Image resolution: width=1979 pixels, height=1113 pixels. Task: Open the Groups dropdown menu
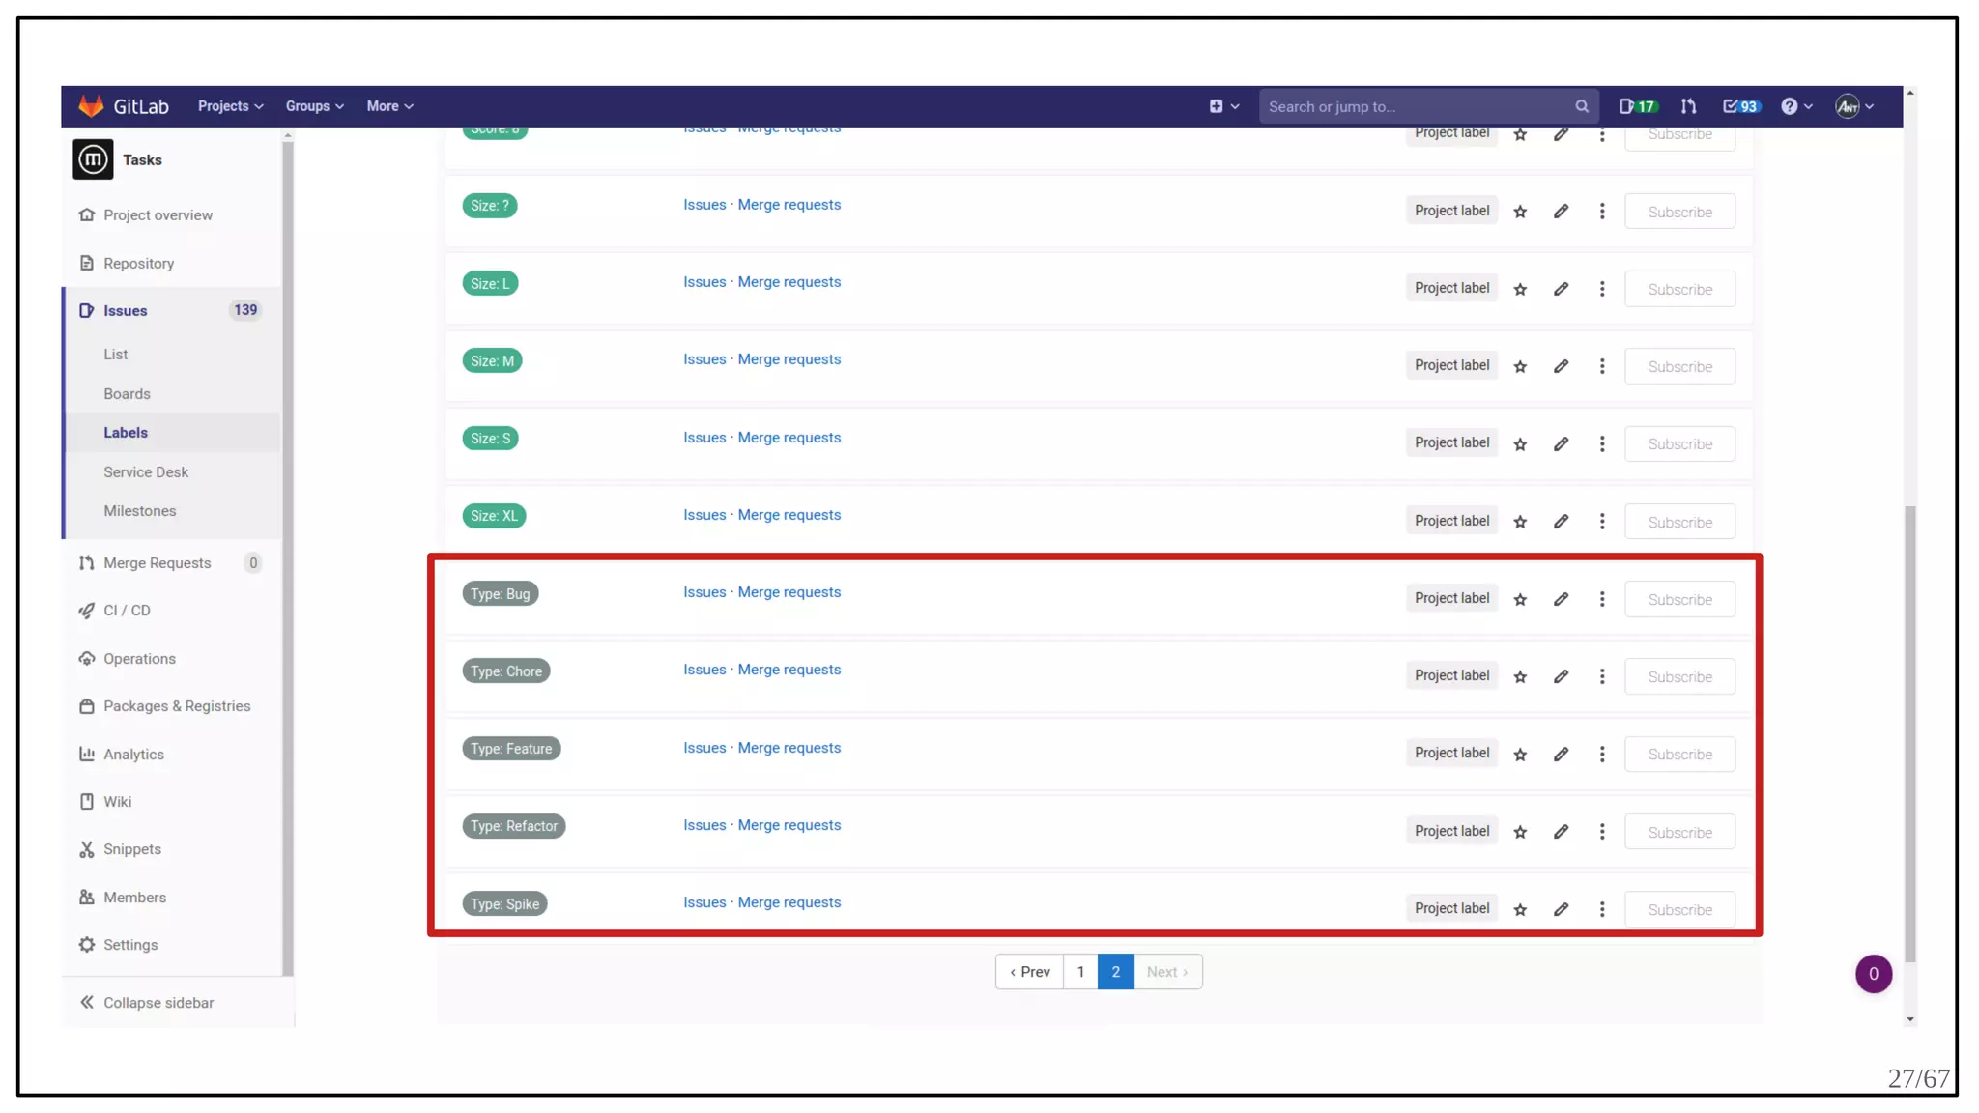314,106
